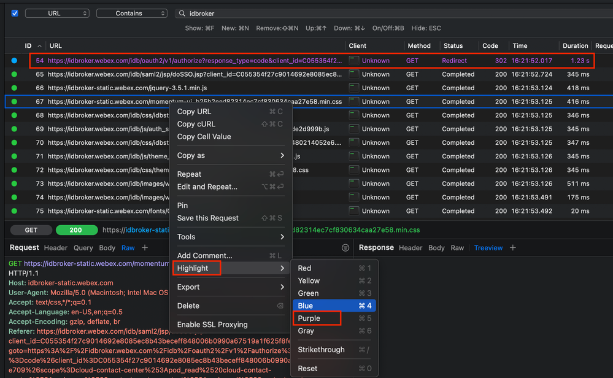The image size is (613, 378).
Task: Sort by the Method column header
Action: pyautogui.click(x=419, y=46)
